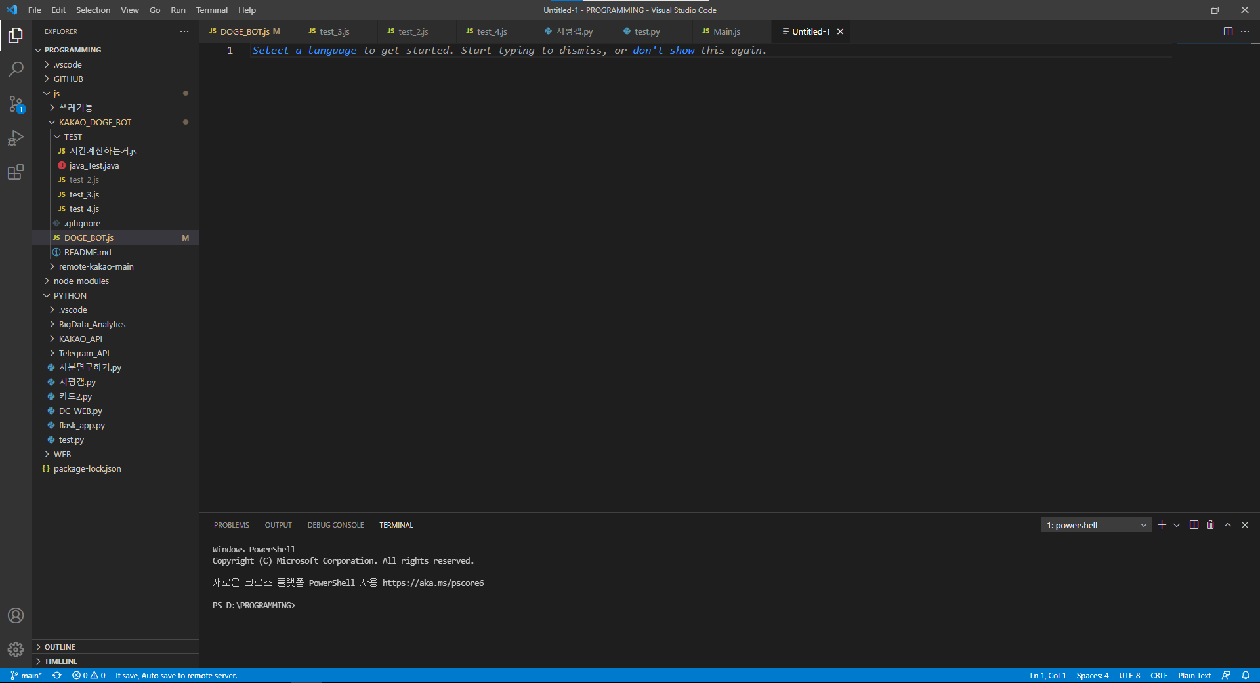Collapse the KAKAO_DOGE_BOT folder
The width and height of the screenshot is (1260, 683).
[x=95, y=122]
